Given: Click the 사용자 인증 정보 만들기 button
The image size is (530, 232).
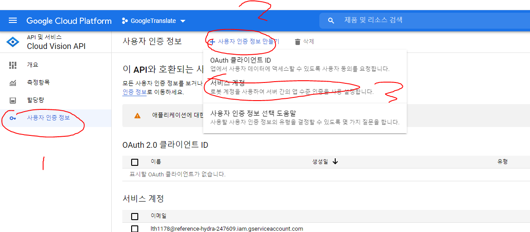Looking at the screenshot, I should 244,41.
